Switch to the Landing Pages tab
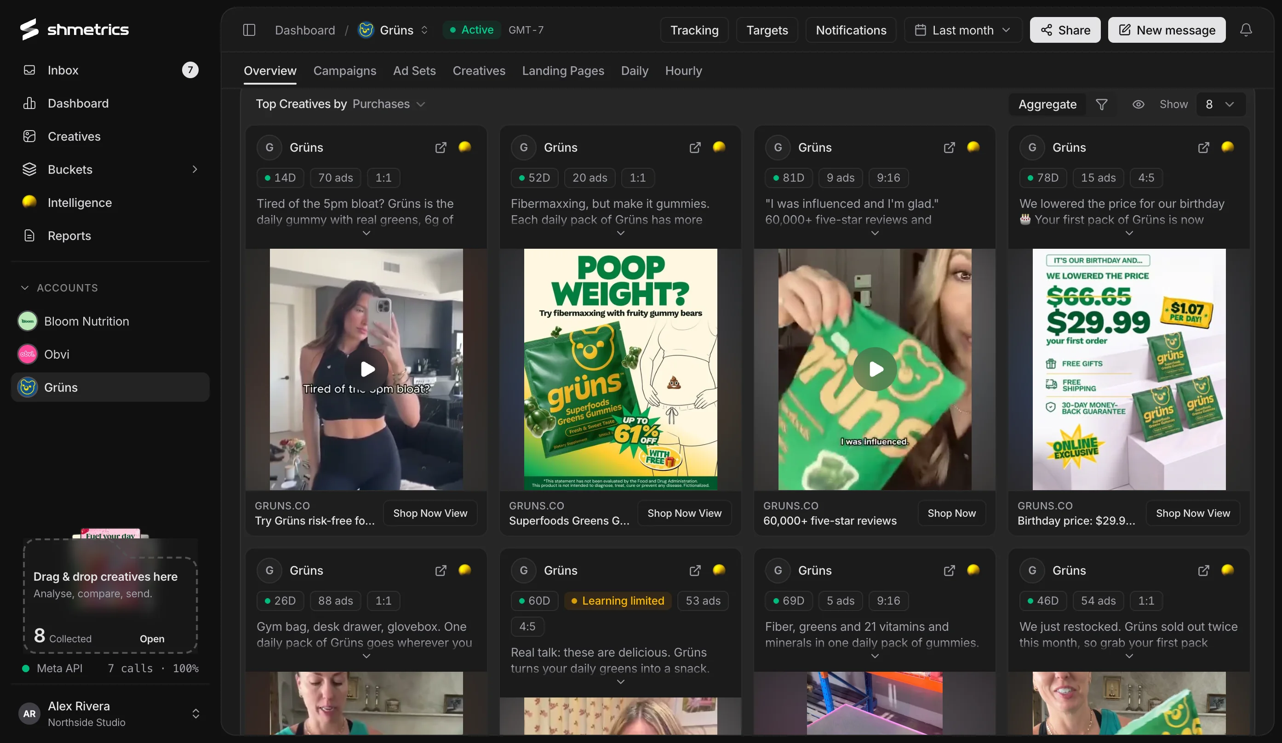The height and width of the screenshot is (743, 1282). (x=563, y=71)
